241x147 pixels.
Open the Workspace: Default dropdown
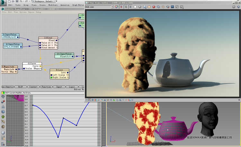(45, 1)
